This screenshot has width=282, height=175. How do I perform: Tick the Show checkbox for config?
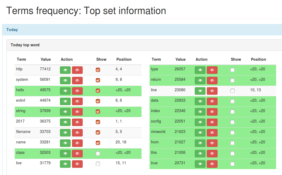[233, 122]
